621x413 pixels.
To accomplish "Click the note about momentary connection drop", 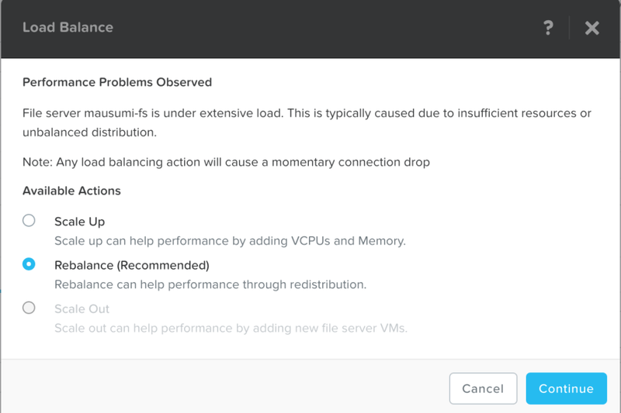I will [x=226, y=162].
